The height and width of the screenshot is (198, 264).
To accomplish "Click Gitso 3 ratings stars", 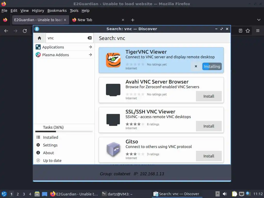I will [135, 154].
